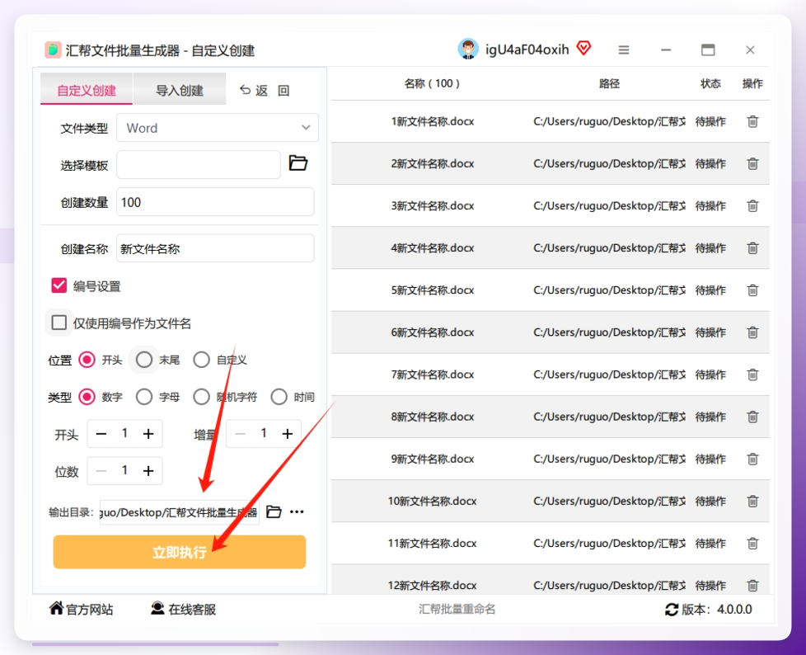Select 自定义 position radio button
This screenshot has height=655, width=806.
(201, 360)
